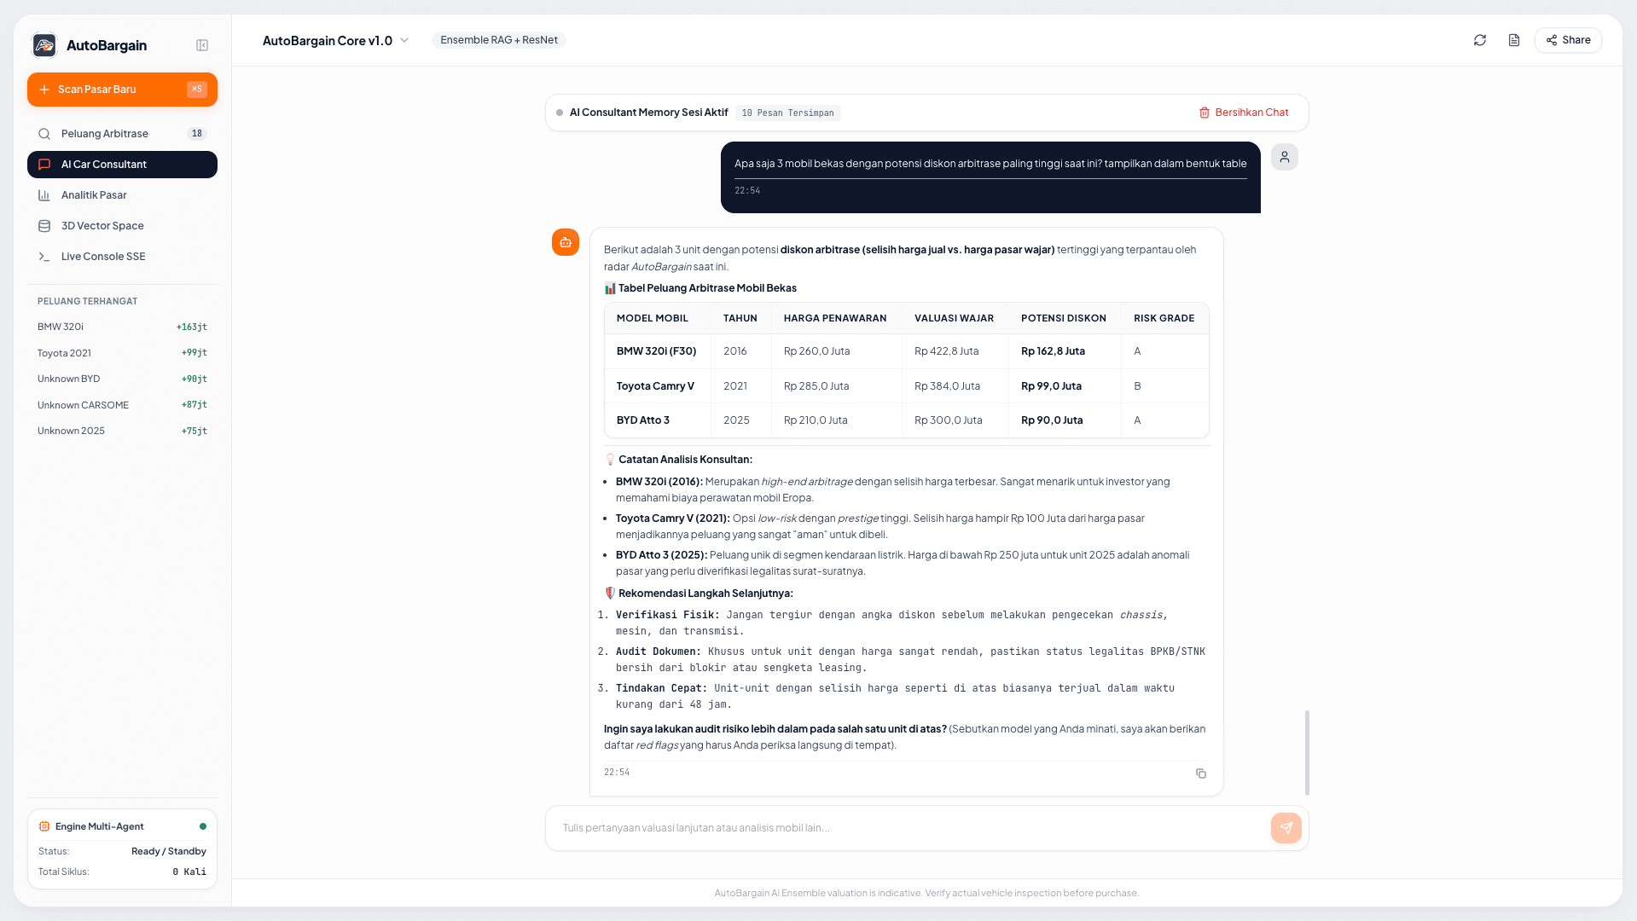
Task: Focus the follow-up question input field
Action: pyautogui.click(x=908, y=828)
